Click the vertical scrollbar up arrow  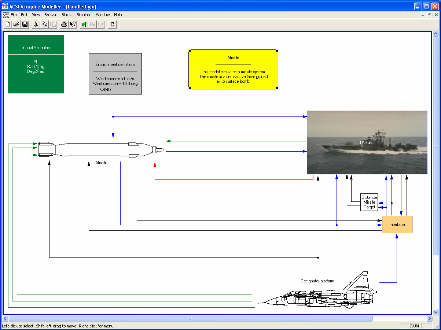(x=436, y=34)
